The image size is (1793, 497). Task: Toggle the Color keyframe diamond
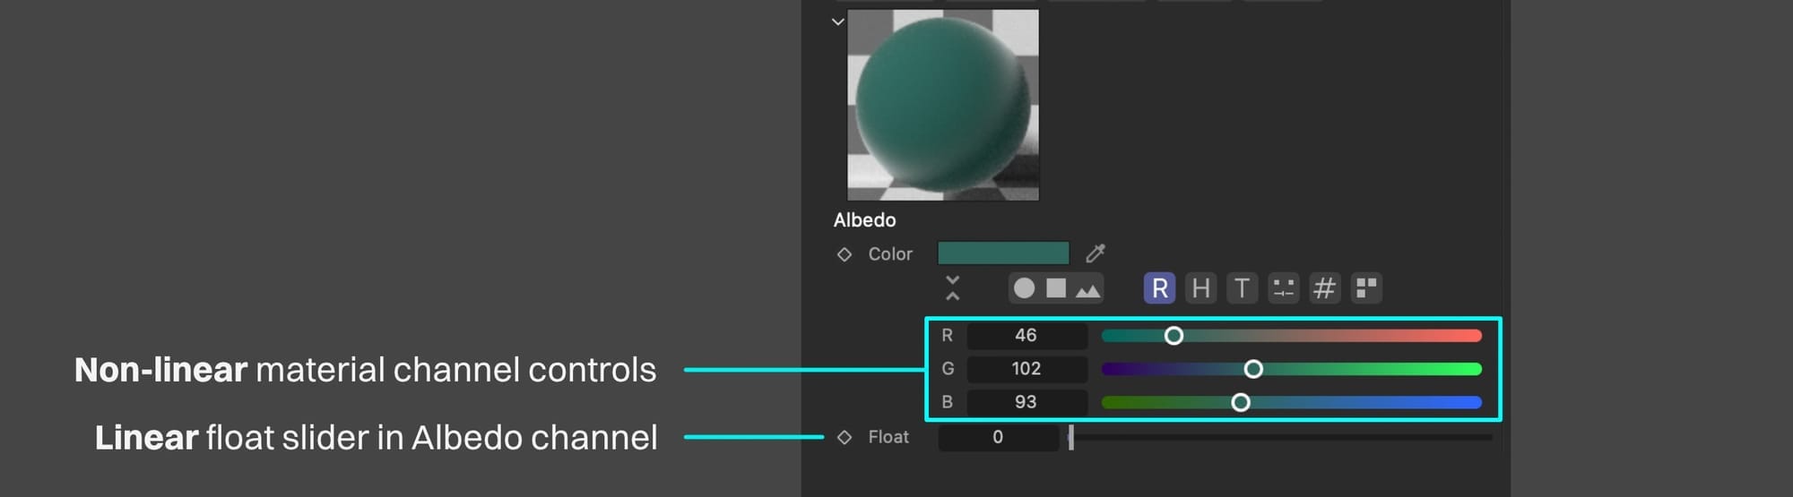(x=844, y=254)
